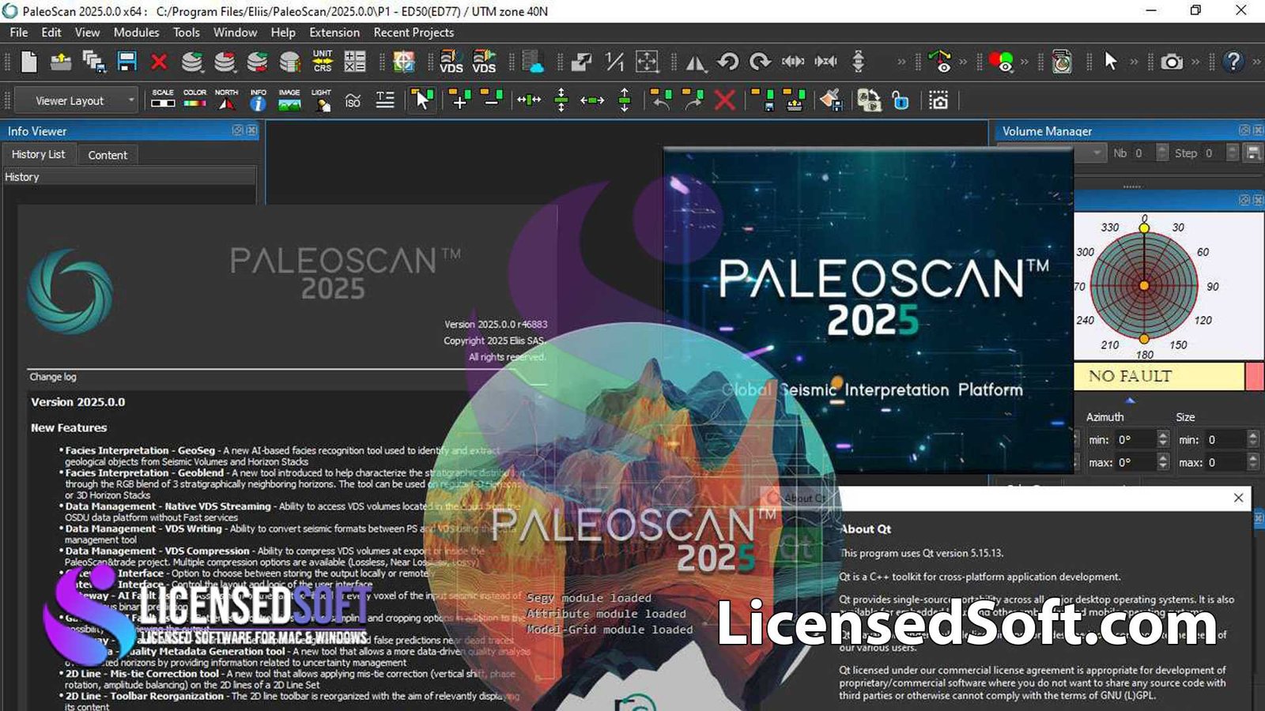Click the axes visibility eye icon
This screenshot has height=711, width=1265.
[x=940, y=62]
